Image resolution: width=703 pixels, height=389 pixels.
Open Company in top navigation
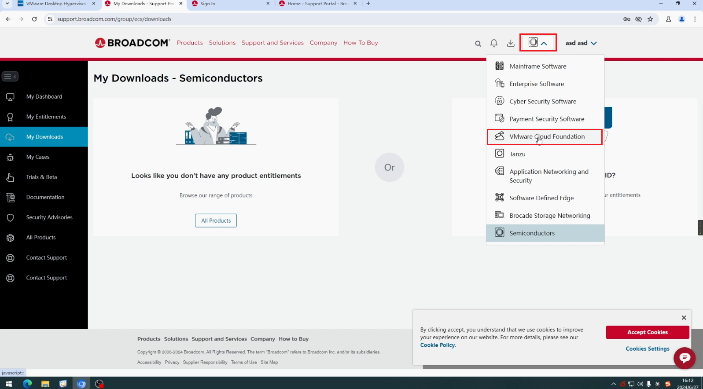324,43
